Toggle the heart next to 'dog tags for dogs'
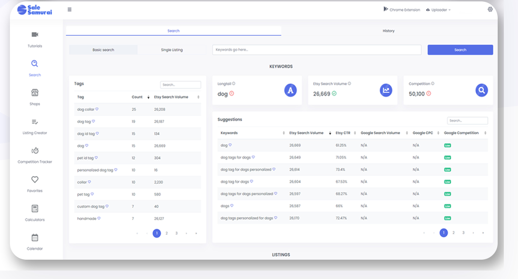518x279 pixels. 253,157
